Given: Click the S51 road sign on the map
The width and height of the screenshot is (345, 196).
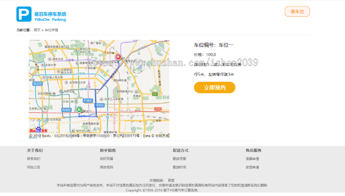Looking at the screenshot, I should click(155, 94).
